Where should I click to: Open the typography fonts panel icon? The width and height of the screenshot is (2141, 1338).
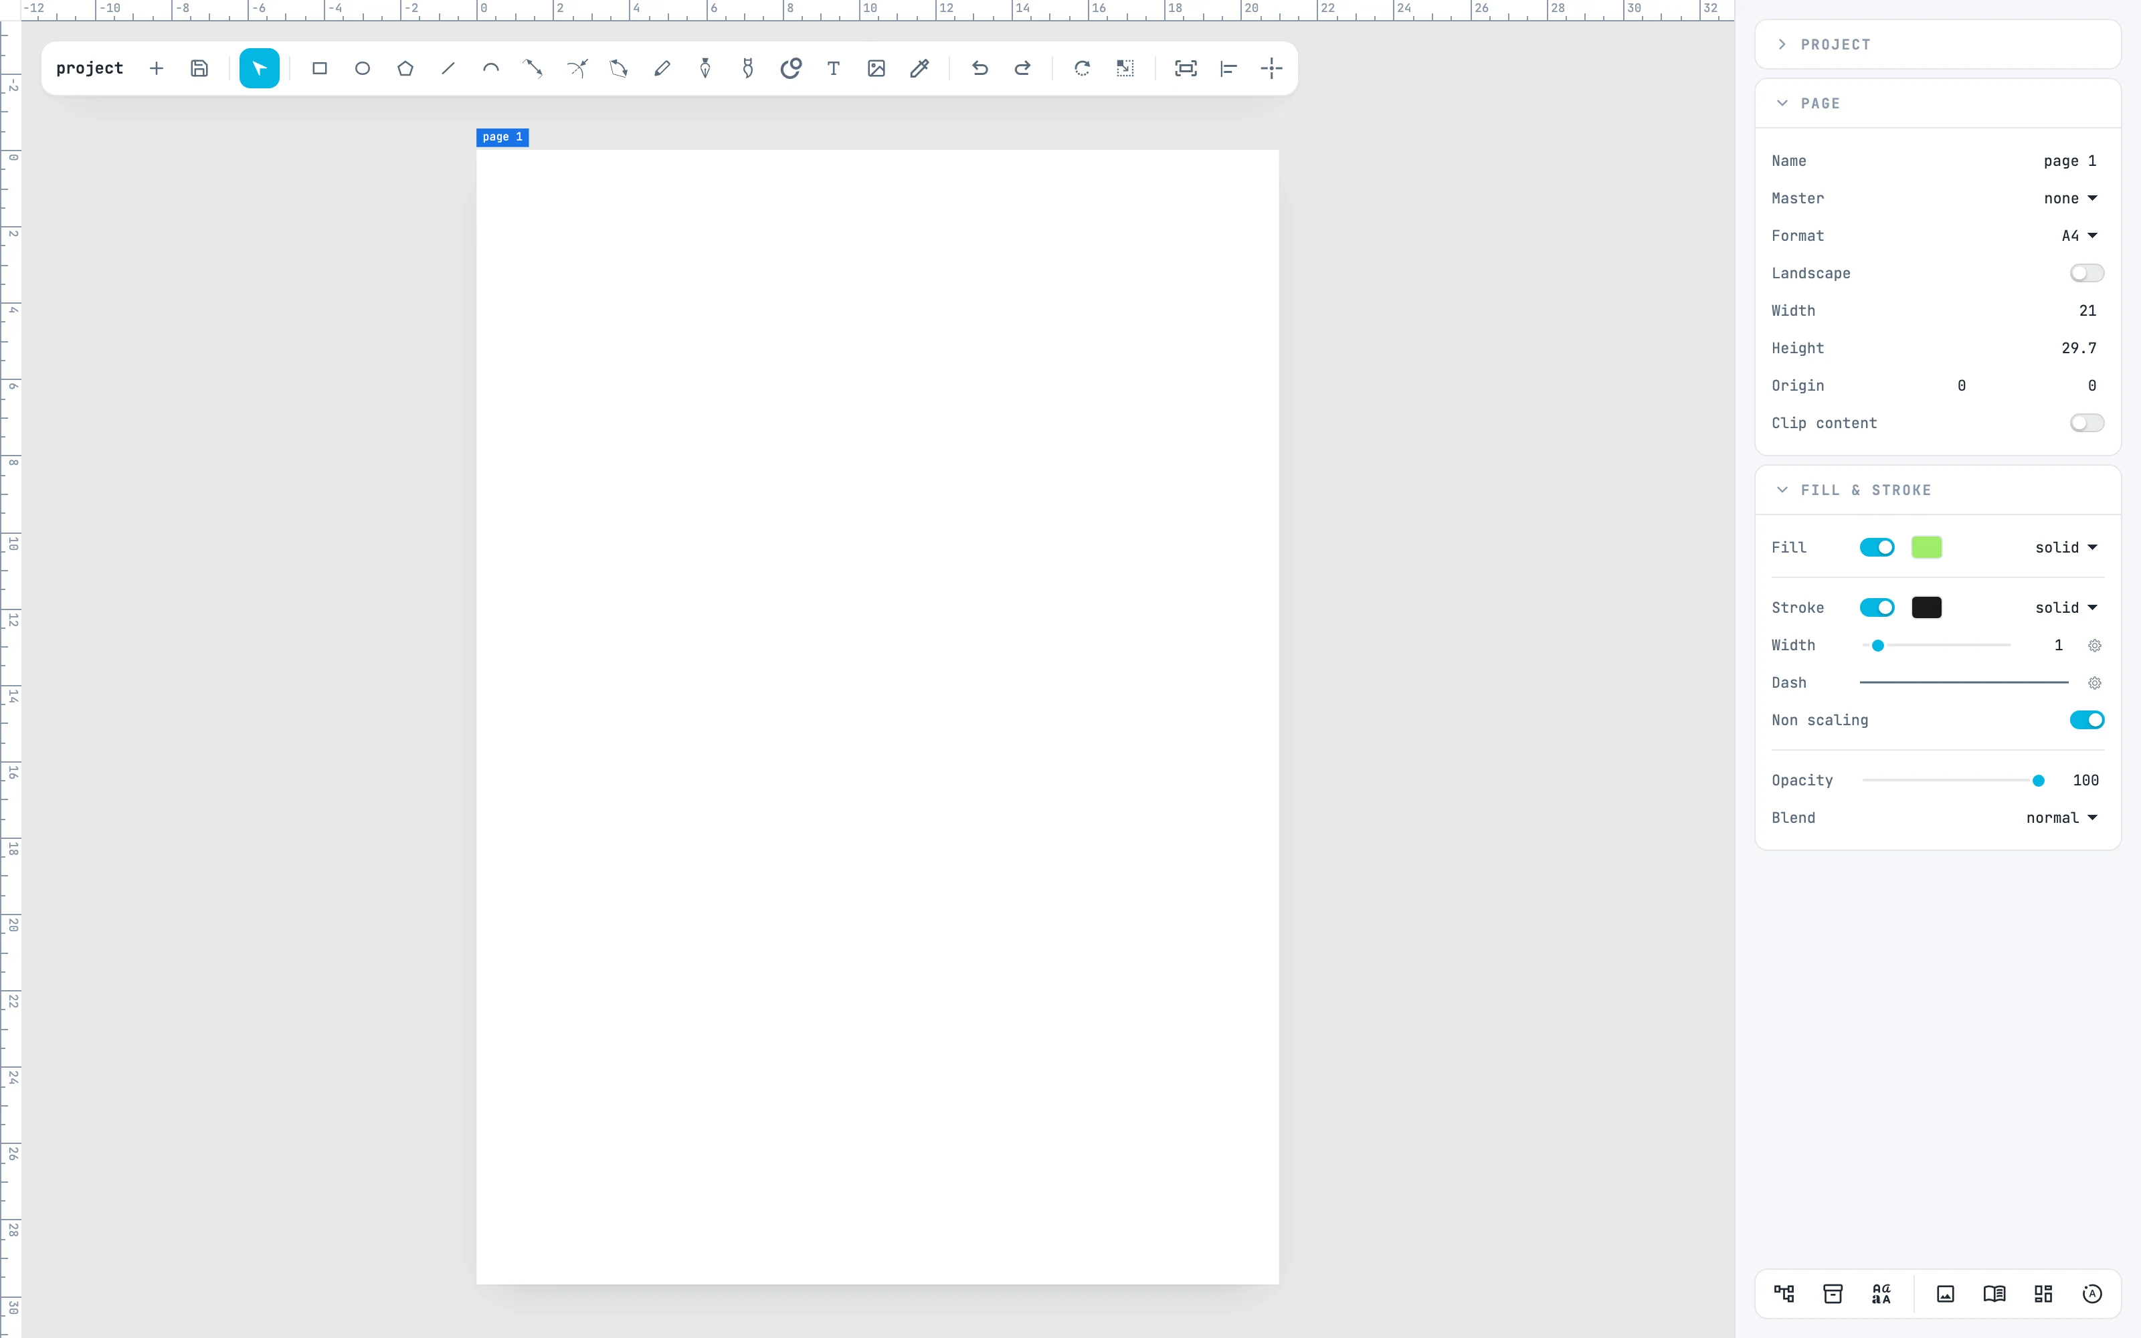click(x=1882, y=1294)
